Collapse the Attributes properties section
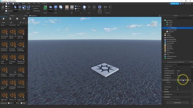The height and width of the screenshot is (108, 193). 163,97
